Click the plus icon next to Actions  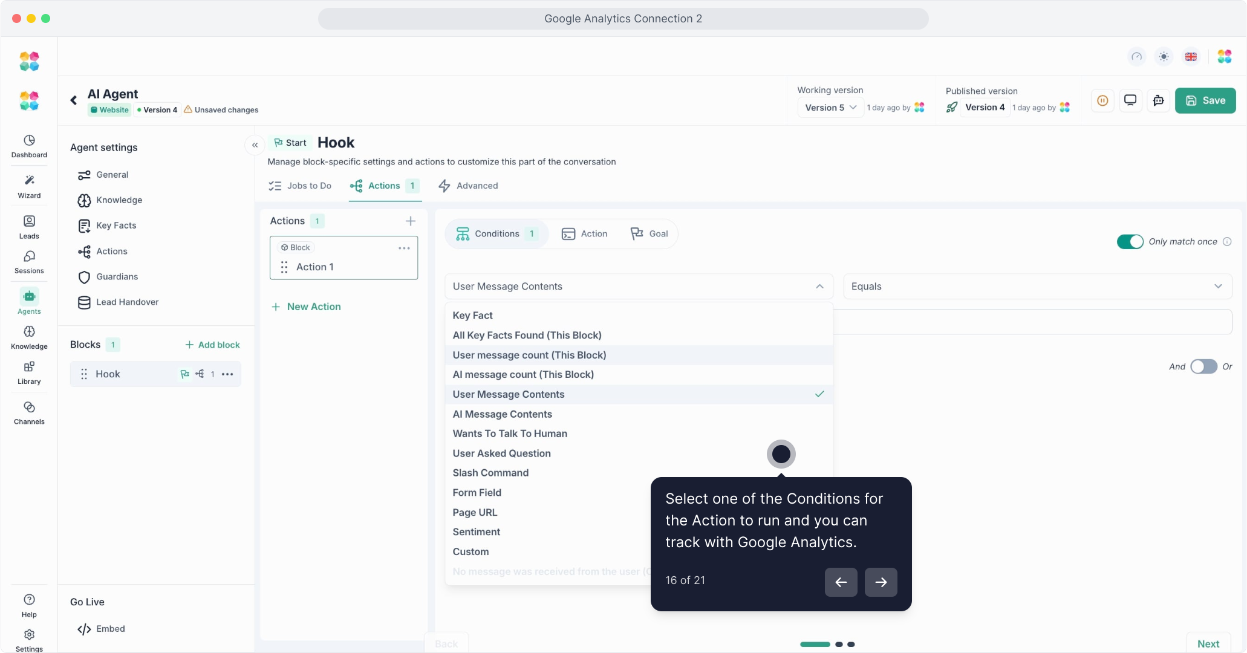click(x=410, y=221)
